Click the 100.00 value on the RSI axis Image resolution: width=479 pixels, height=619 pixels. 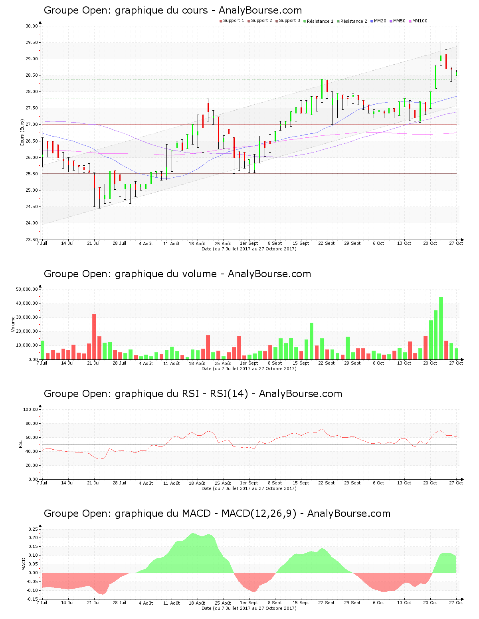click(x=30, y=409)
